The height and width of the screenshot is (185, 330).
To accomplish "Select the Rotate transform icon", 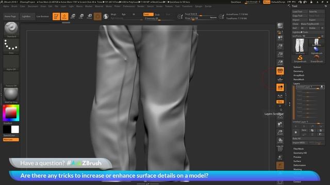I will pyautogui.click(x=89, y=16).
